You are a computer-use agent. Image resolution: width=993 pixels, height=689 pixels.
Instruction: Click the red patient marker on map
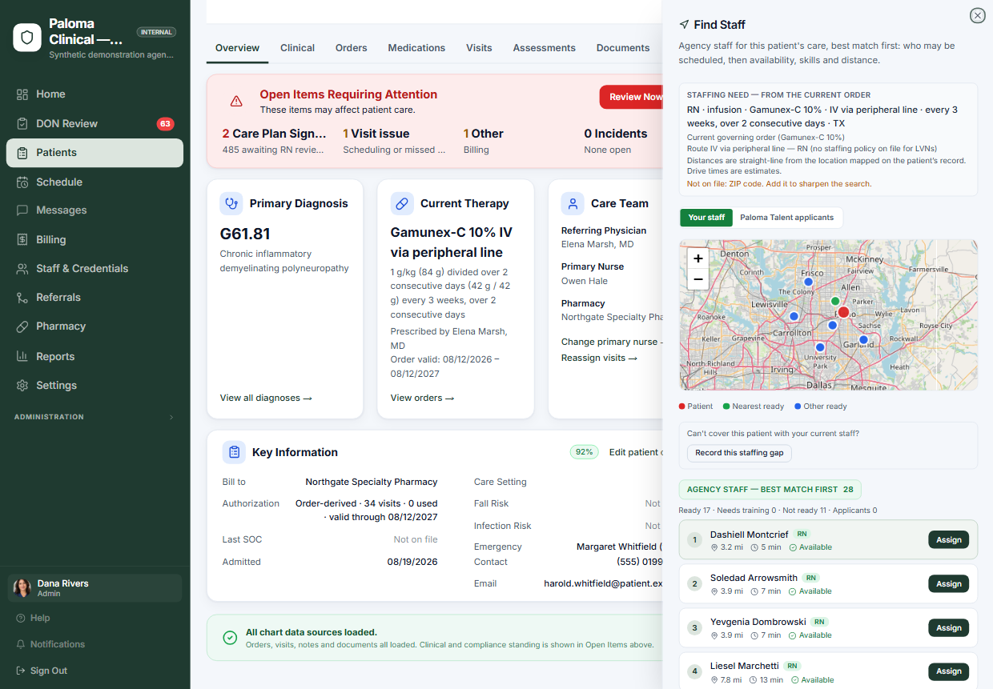point(843,312)
